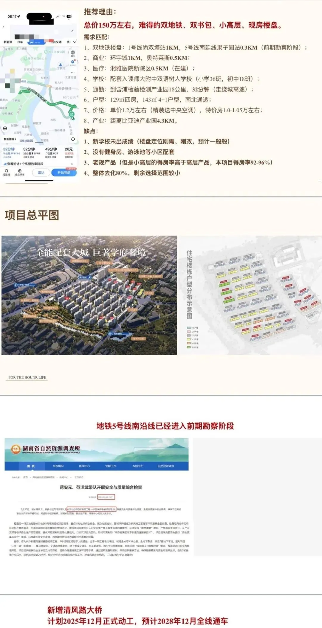
Task: Click the line 没有健身房、游泳池等小区配套
Action: click(129, 152)
